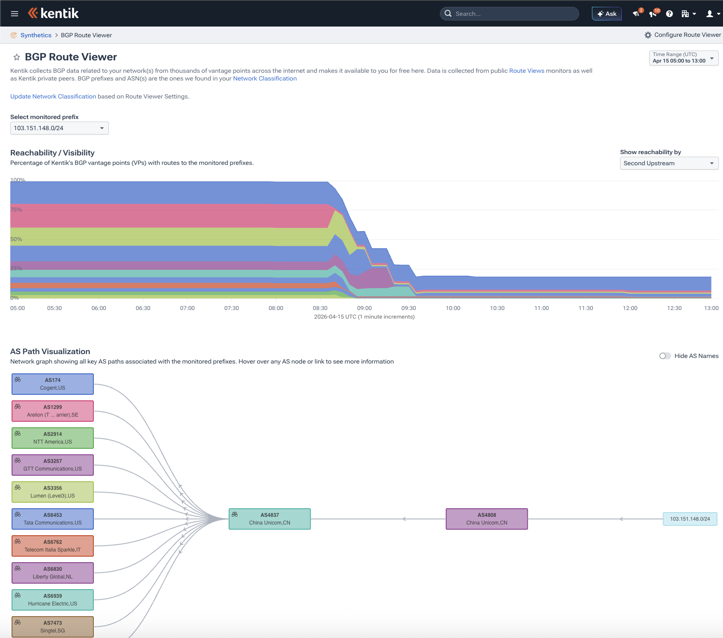This screenshot has height=638, width=723.
Task: Open the Route Views link
Action: pos(526,71)
